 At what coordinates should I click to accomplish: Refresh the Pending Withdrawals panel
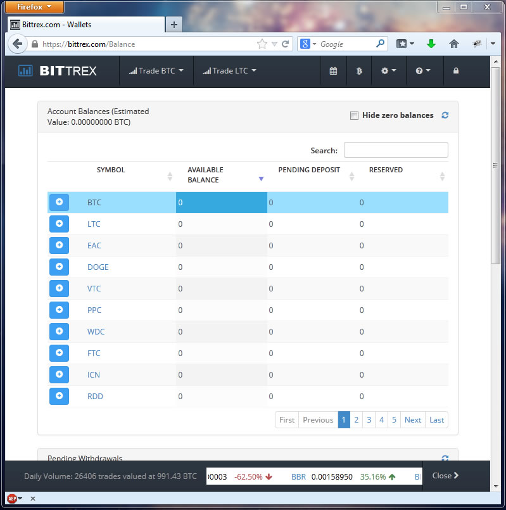[445, 458]
